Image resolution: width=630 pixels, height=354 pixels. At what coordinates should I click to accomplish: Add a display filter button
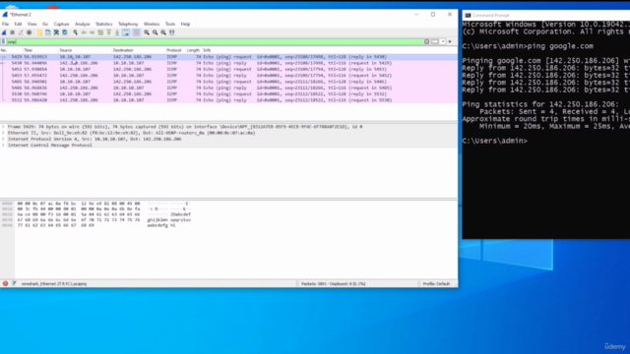pyautogui.click(x=450, y=41)
